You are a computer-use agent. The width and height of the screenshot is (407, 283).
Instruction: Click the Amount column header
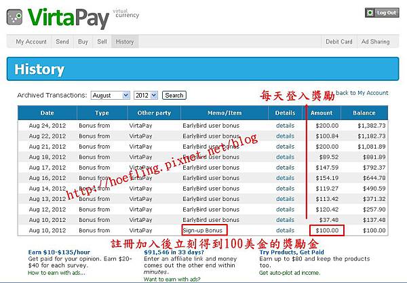click(322, 113)
